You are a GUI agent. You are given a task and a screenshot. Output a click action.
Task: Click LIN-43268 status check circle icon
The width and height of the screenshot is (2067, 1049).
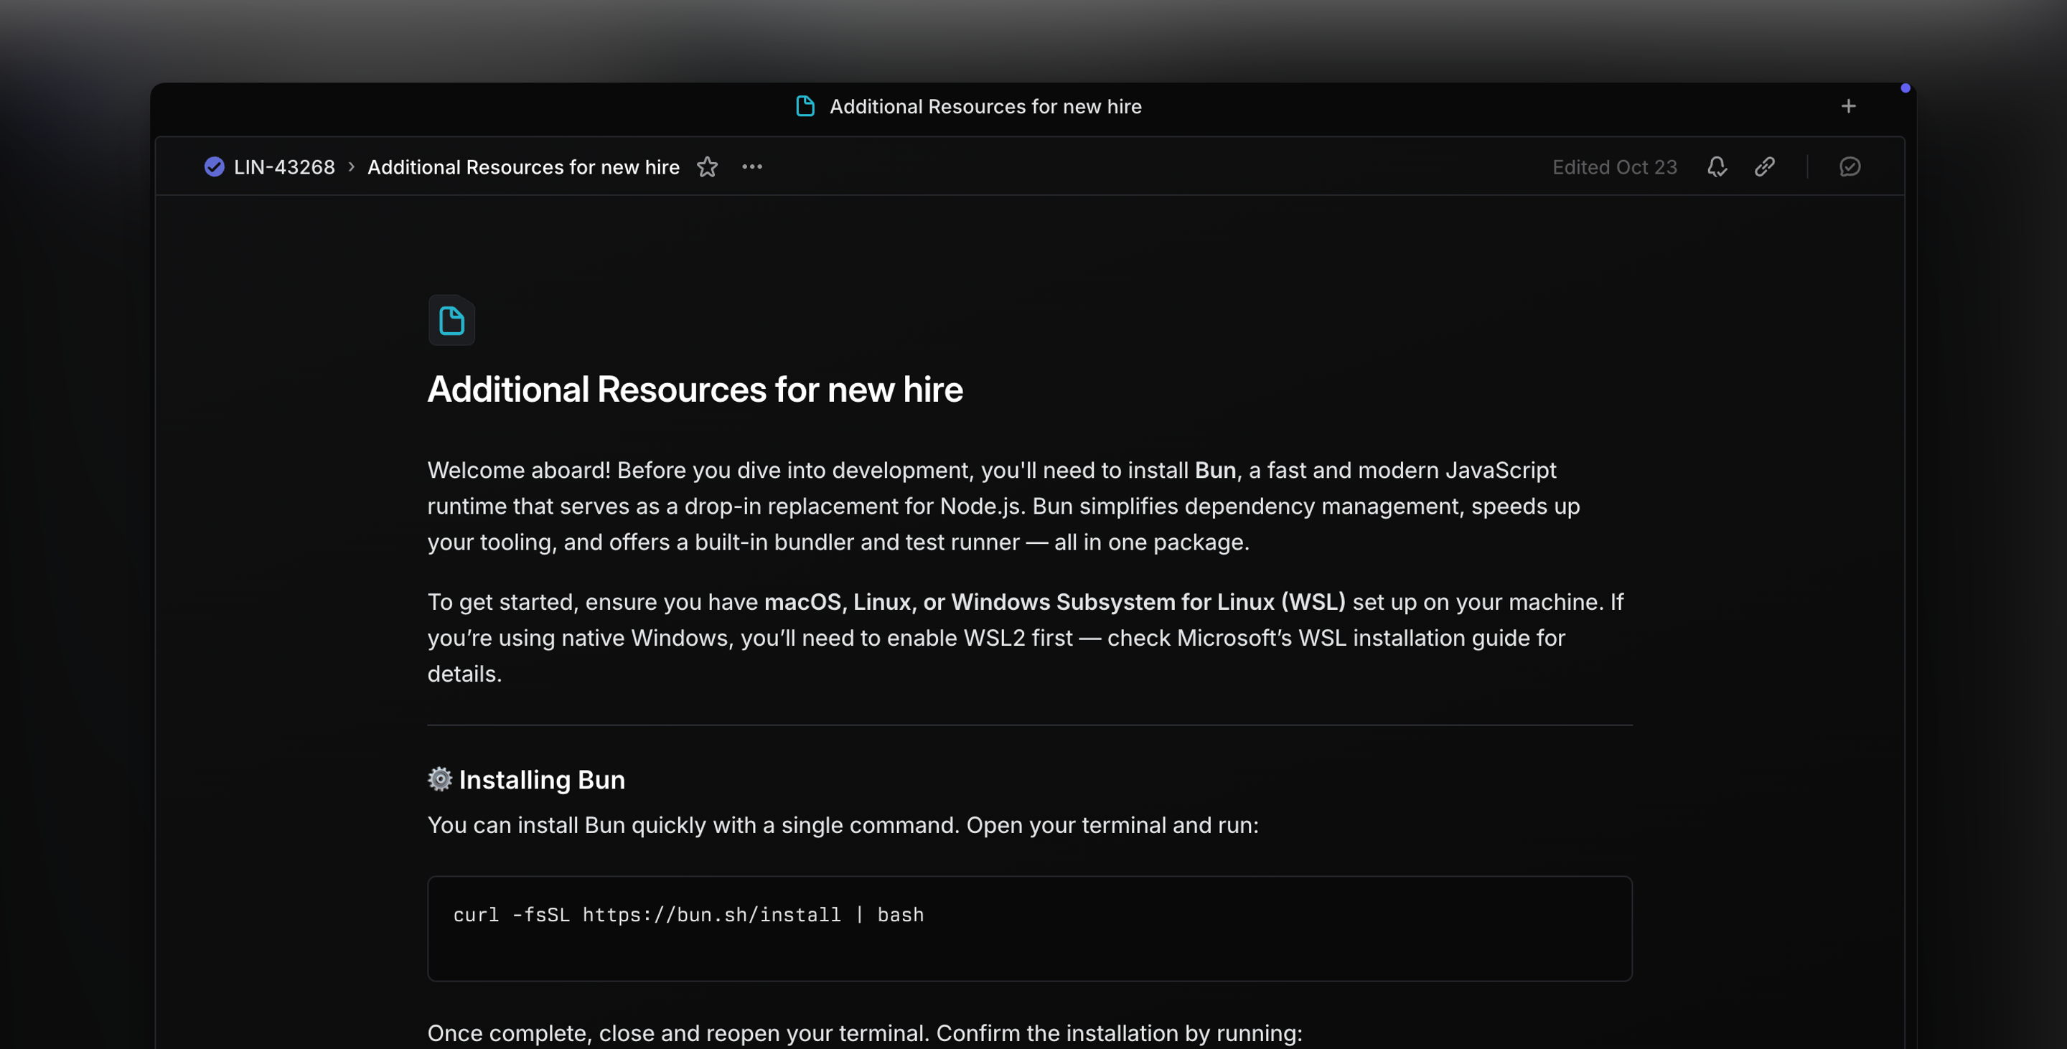click(x=215, y=166)
